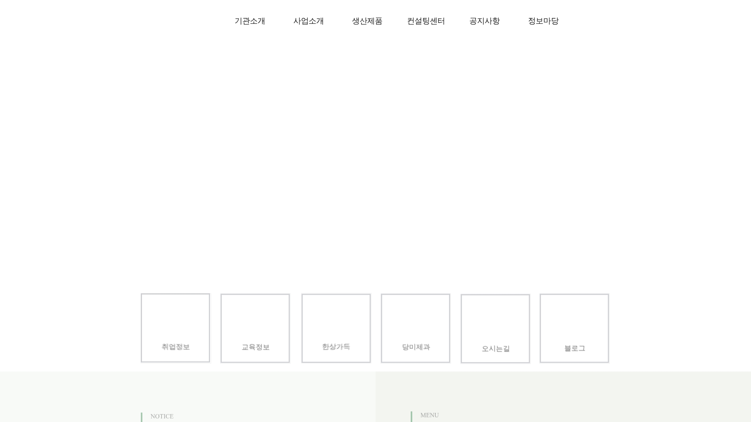The width and height of the screenshot is (751, 422).
Task: Click the 취업정보 quick link box
Action: point(176,328)
